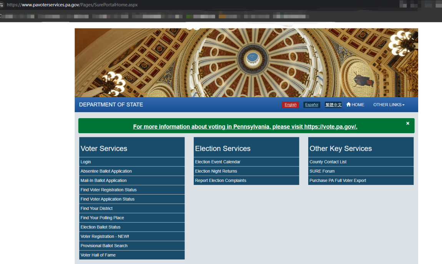Click the browser address bar URL
The image size is (442, 264).
coord(72,5)
